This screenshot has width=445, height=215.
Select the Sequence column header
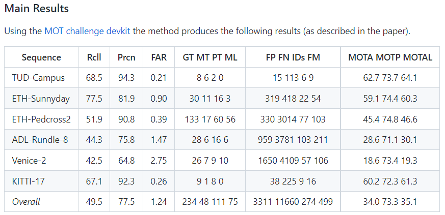pyautogui.click(x=41, y=57)
